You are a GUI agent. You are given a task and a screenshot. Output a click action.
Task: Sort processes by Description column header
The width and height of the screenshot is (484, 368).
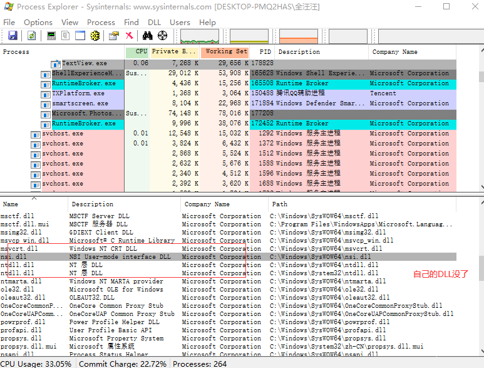(x=322, y=52)
